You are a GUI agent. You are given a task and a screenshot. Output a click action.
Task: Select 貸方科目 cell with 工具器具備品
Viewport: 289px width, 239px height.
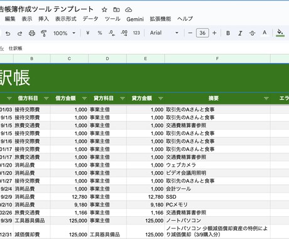click(107, 231)
